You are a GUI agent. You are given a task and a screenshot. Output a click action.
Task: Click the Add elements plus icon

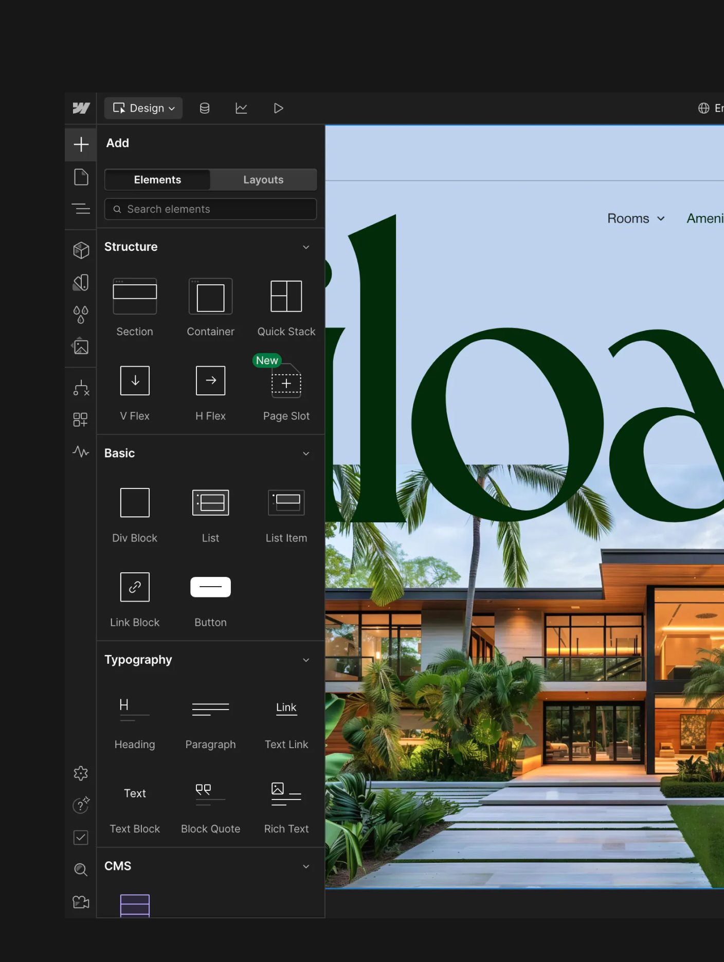[81, 144]
